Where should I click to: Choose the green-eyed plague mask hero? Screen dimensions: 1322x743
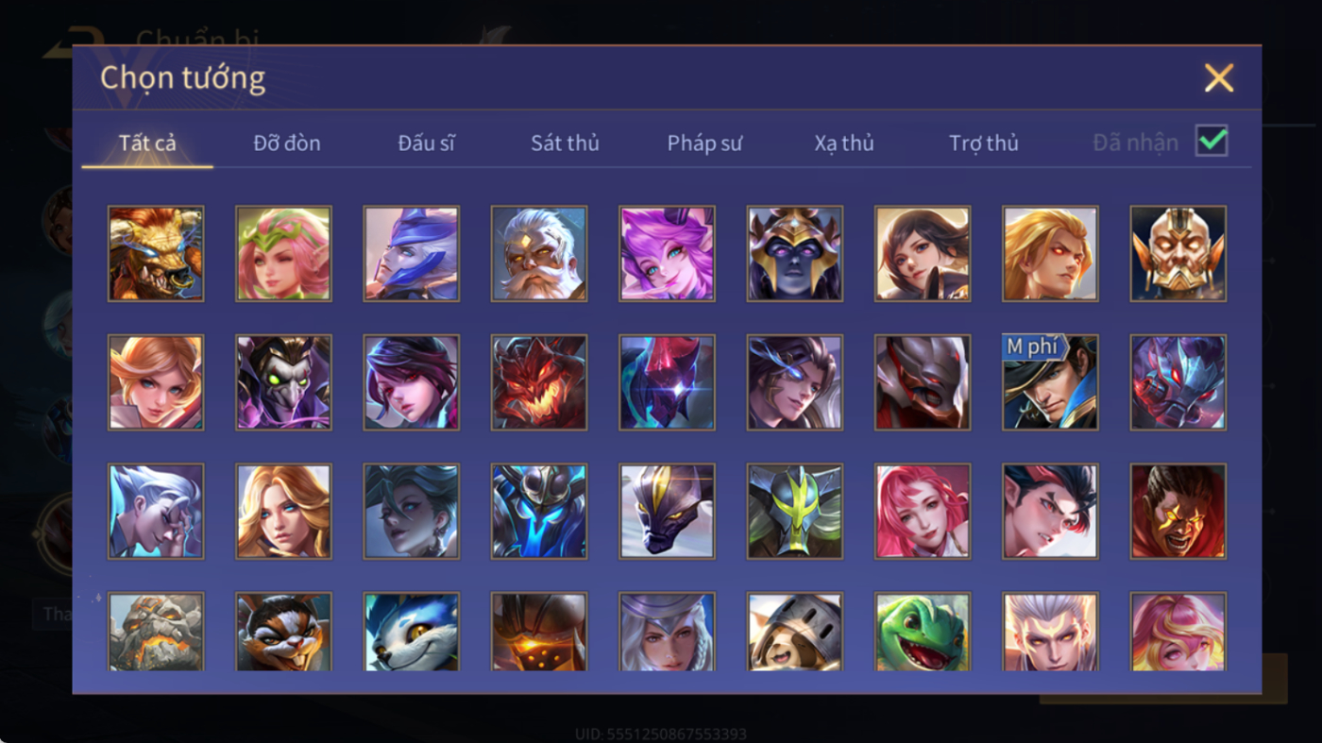(x=283, y=382)
